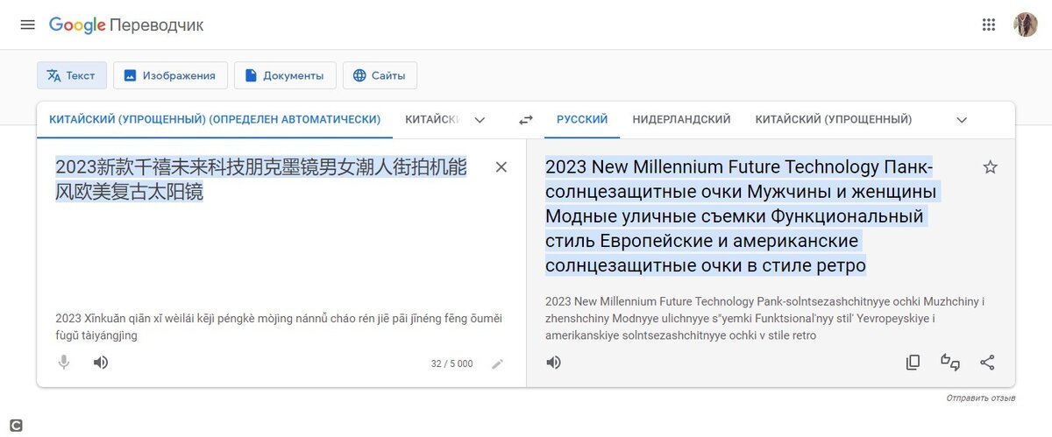This screenshot has width=1052, height=437.
Task: Listen to the source text audio
Action: pyautogui.click(x=101, y=362)
